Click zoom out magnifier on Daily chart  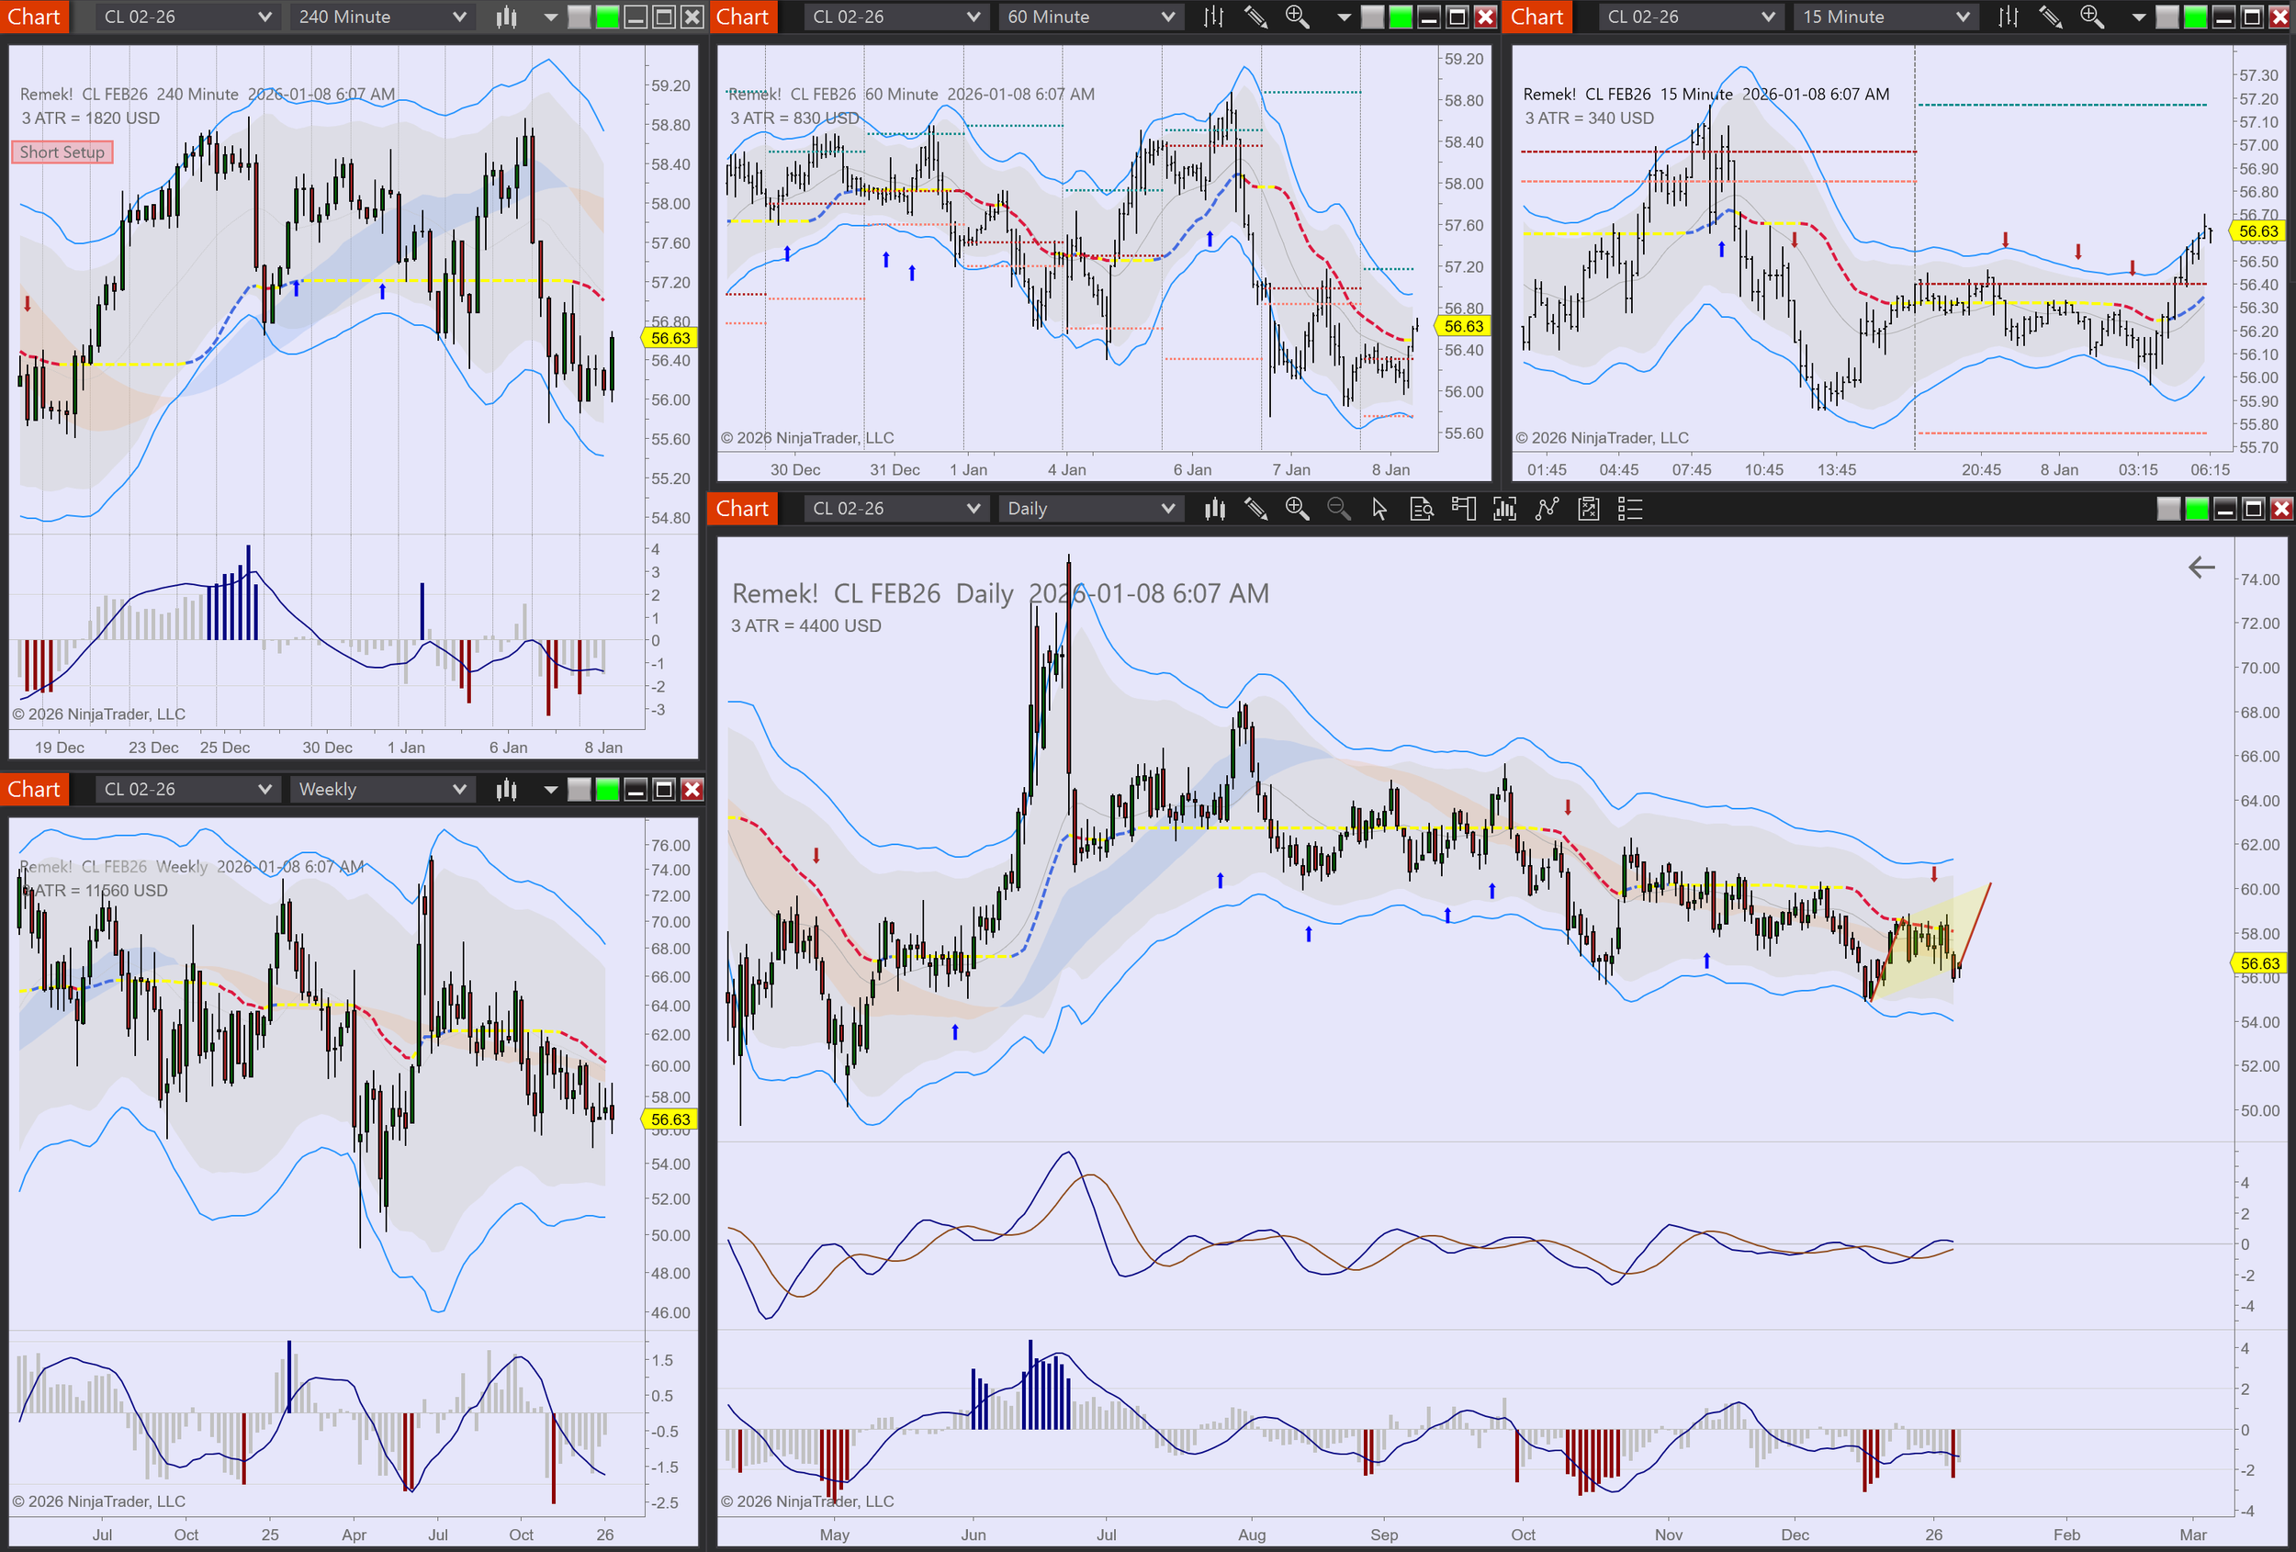[1339, 509]
